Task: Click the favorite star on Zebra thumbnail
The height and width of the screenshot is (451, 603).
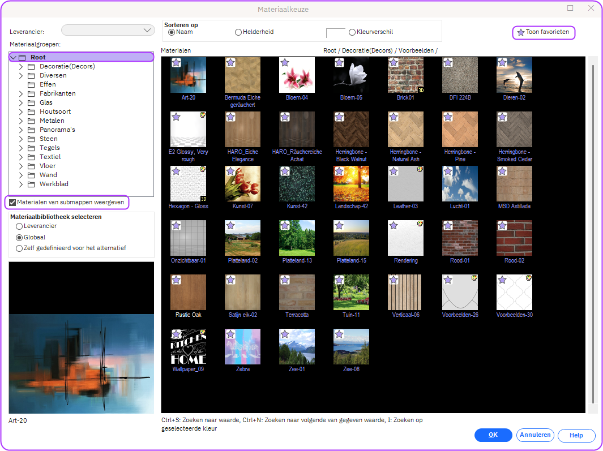Action: 230,334
